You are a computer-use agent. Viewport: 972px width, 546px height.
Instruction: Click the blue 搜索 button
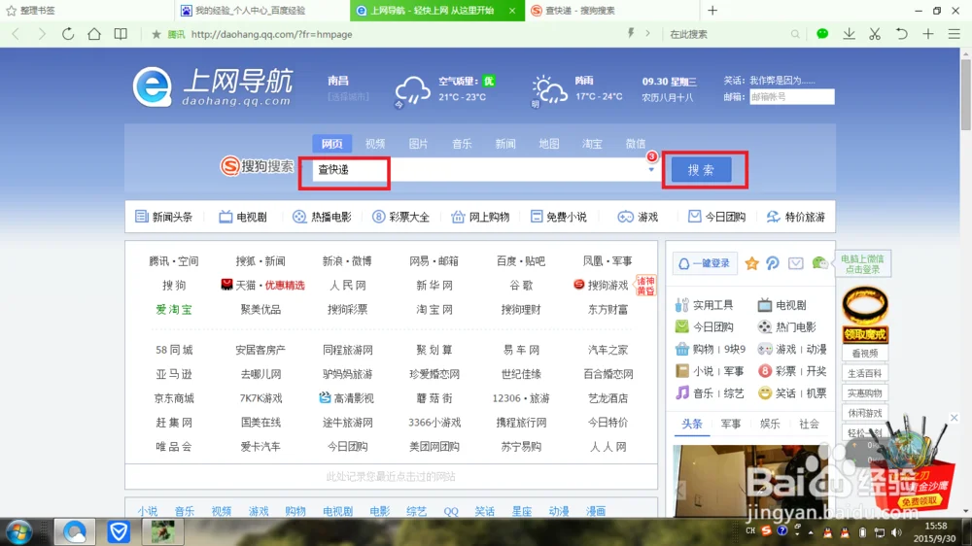pyautogui.click(x=701, y=170)
